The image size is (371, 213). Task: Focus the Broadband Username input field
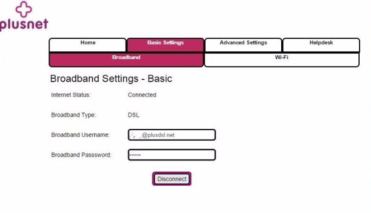pyautogui.click(x=172, y=135)
